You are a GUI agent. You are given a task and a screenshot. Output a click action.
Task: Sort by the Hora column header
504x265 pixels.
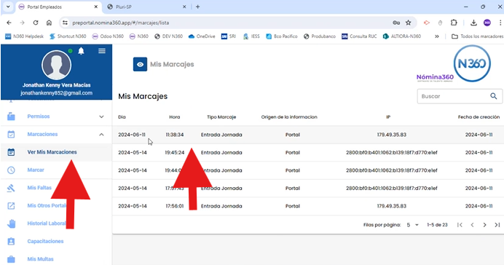(175, 117)
